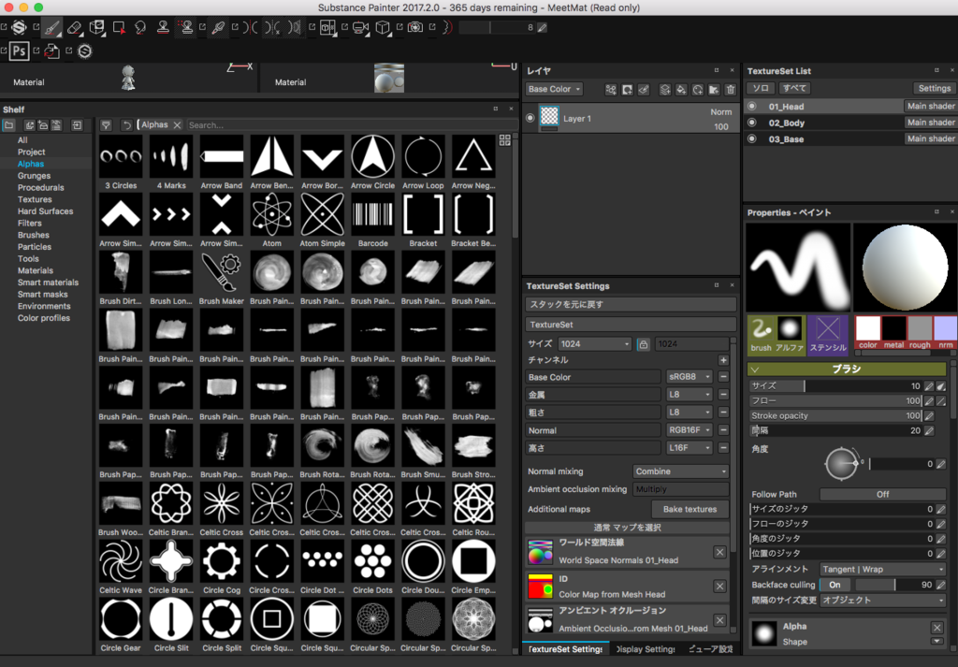This screenshot has width=958, height=667.
Task: Open the Base Color channel dropdown
Action: (x=554, y=89)
